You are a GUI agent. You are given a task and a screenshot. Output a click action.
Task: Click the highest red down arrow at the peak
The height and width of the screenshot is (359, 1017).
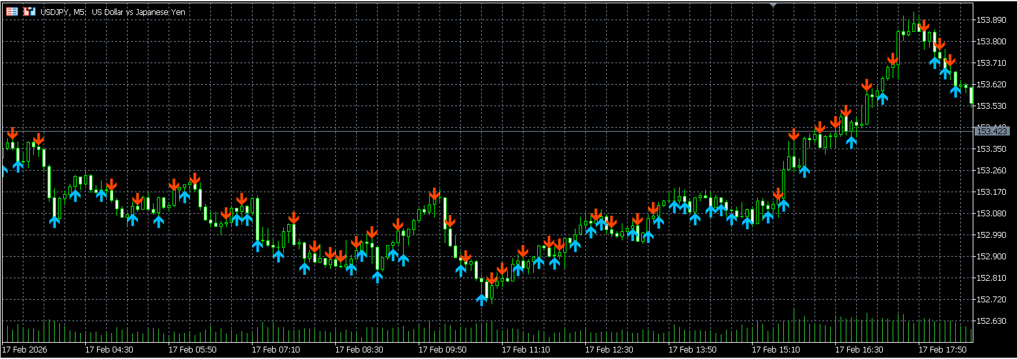(x=924, y=27)
